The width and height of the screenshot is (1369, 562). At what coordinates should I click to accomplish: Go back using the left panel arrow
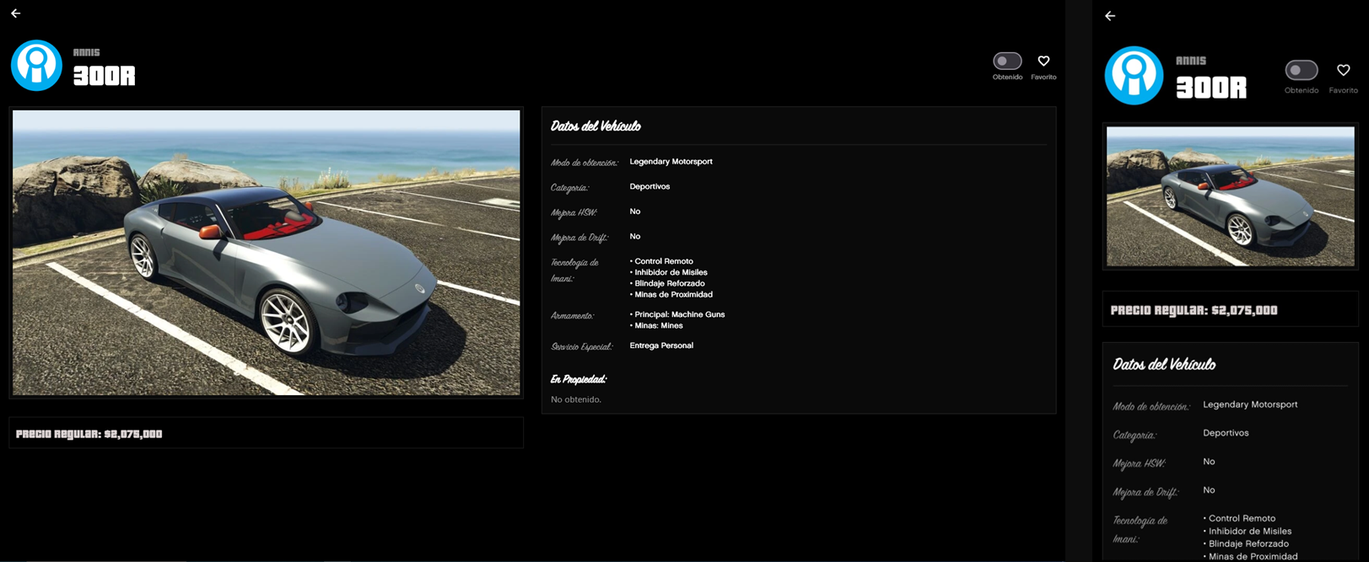(x=15, y=13)
